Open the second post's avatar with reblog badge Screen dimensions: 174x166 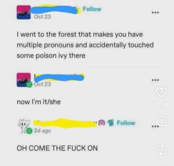(23, 80)
